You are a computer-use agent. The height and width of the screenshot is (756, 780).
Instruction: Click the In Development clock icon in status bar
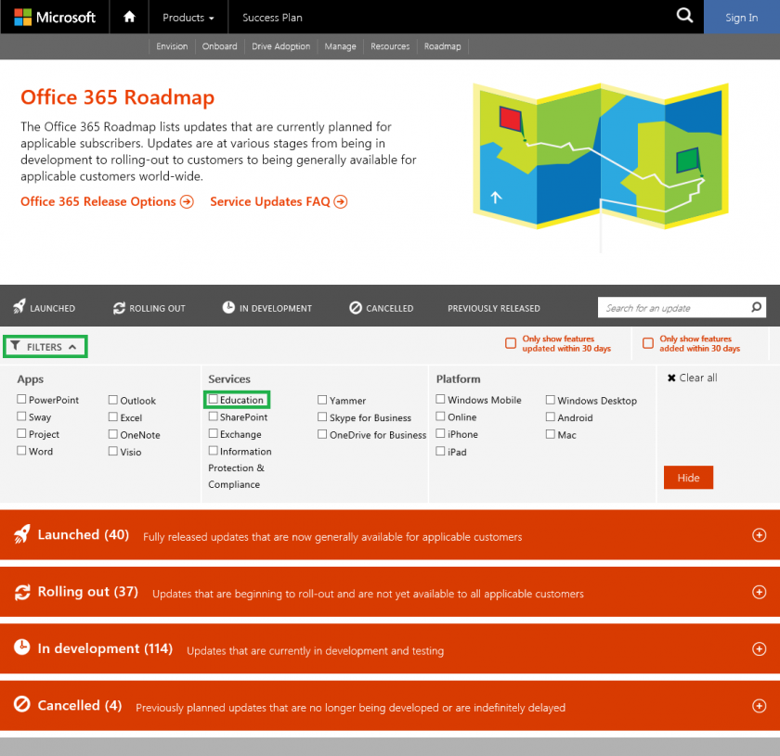coord(228,307)
